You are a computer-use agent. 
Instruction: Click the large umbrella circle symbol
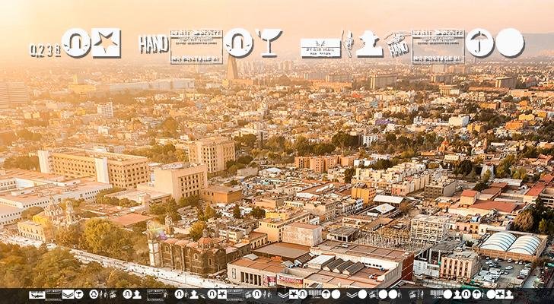click(x=480, y=43)
